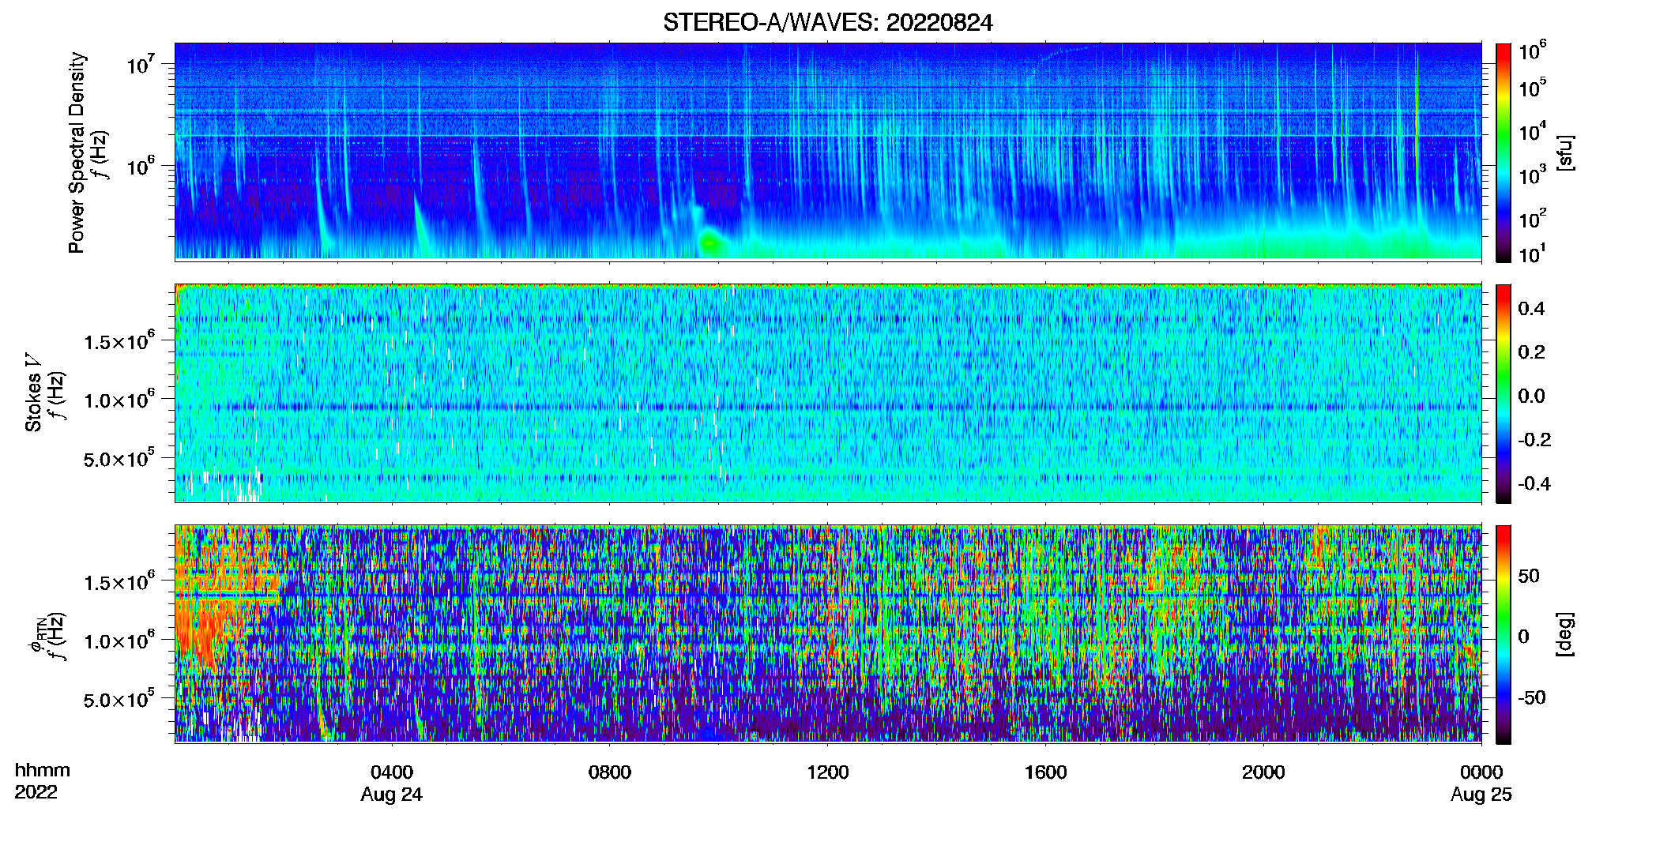
Task: Click the degrees colorbar
Action: (1504, 634)
